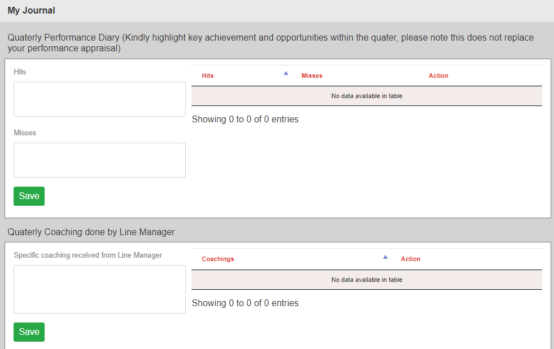Click the 'Specific coaching received' field label
The image size is (554, 349).
88,255
